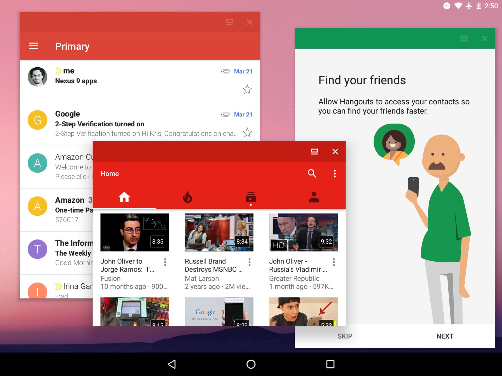Screen dimensions: 502x376
Task: Open options for Russia's Vladimir Putin video
Action: click(334, 262)
